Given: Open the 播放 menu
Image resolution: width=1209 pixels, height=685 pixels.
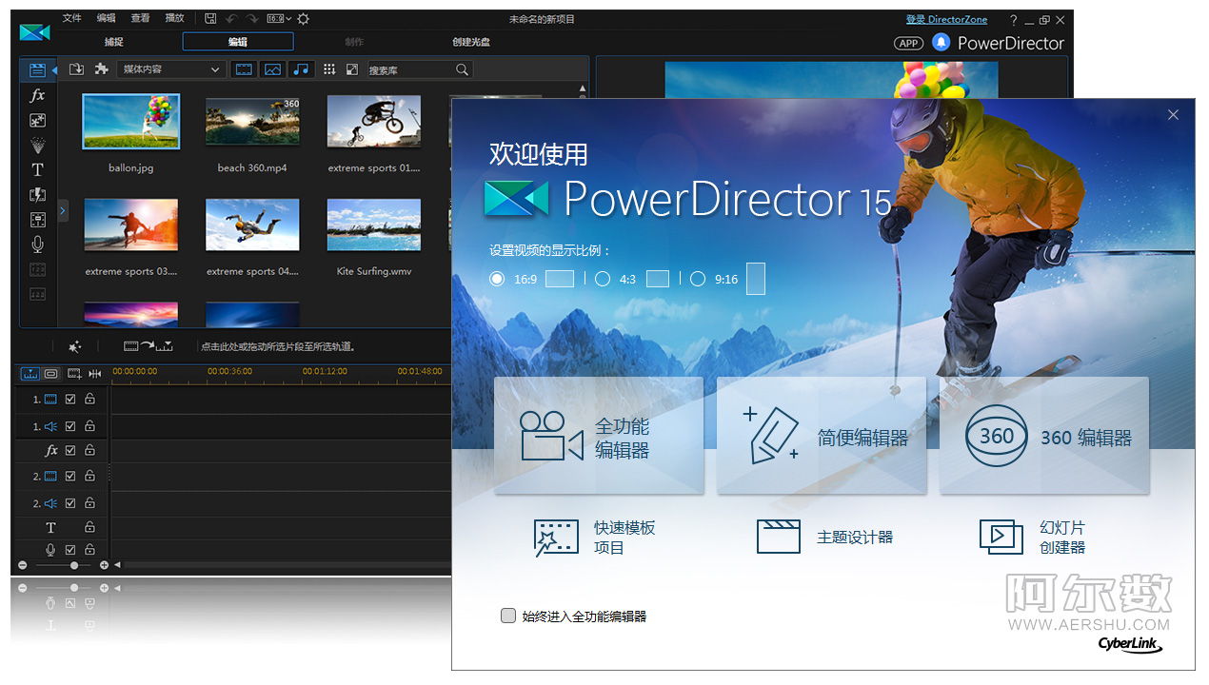Looking at the screenshot, I should [174, 18].
